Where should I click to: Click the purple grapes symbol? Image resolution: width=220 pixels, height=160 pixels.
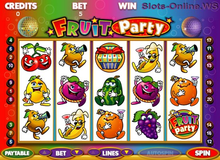pyautogui.click(x=147, y=124)
